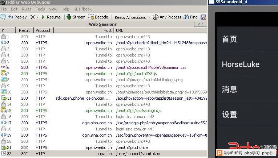
Task: Select URL /oauth2/images/oauthMobile/logo.png
Action: [x=149, y=80]
